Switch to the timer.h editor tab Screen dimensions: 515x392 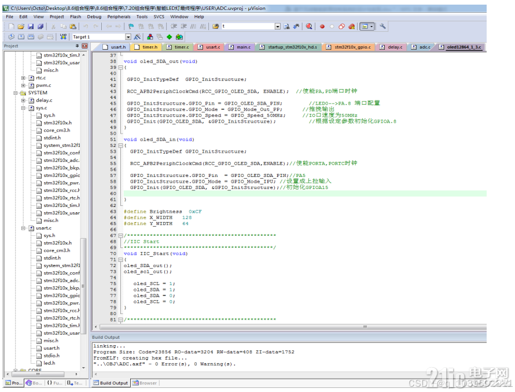pyautogui.click(x=146, y=47)
